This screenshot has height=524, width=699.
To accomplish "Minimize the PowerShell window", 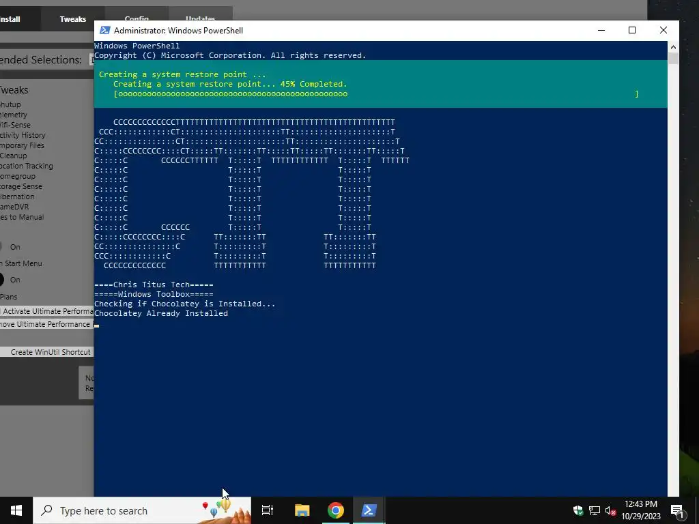I will click(601, 30).
